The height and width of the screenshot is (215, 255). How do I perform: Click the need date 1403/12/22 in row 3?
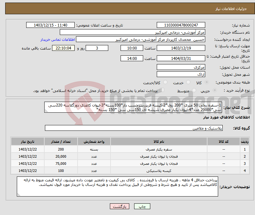28,164
